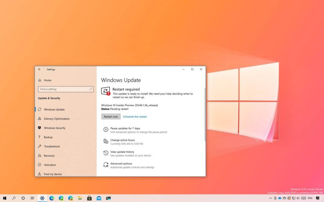The image size is (324, 202).
Task: Click the gray OneDrive cloud tray icon
Action: coord(284,198)
